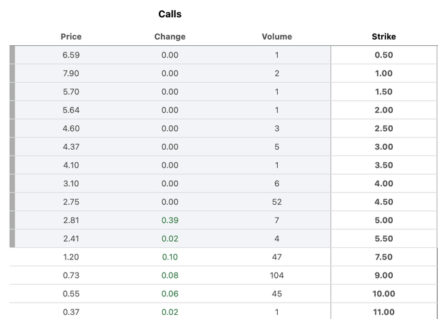Select the Calls section heading
The image size is (438, 319).
(170, 14)
